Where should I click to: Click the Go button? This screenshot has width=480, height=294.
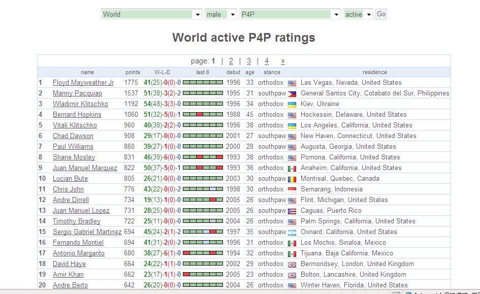pyautogui.click(x=381, y=14)
